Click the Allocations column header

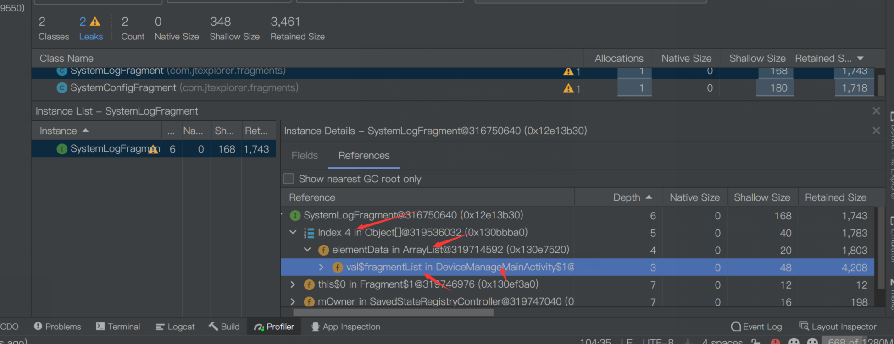click(619, 59)
